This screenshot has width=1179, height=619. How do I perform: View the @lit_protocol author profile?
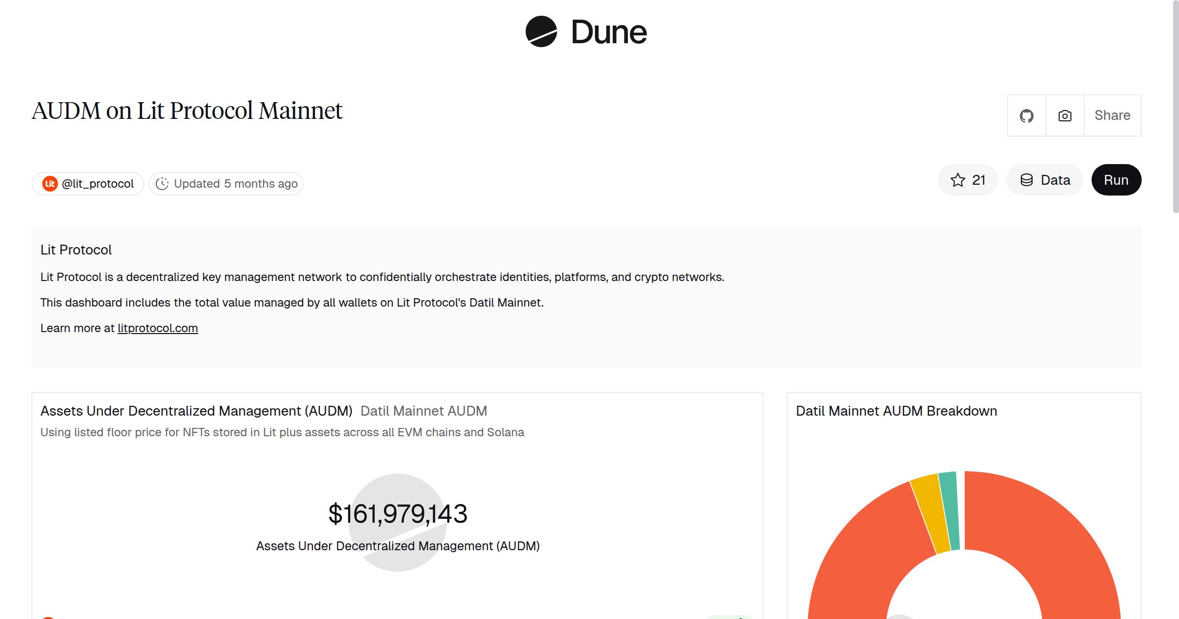click(97, 183)
